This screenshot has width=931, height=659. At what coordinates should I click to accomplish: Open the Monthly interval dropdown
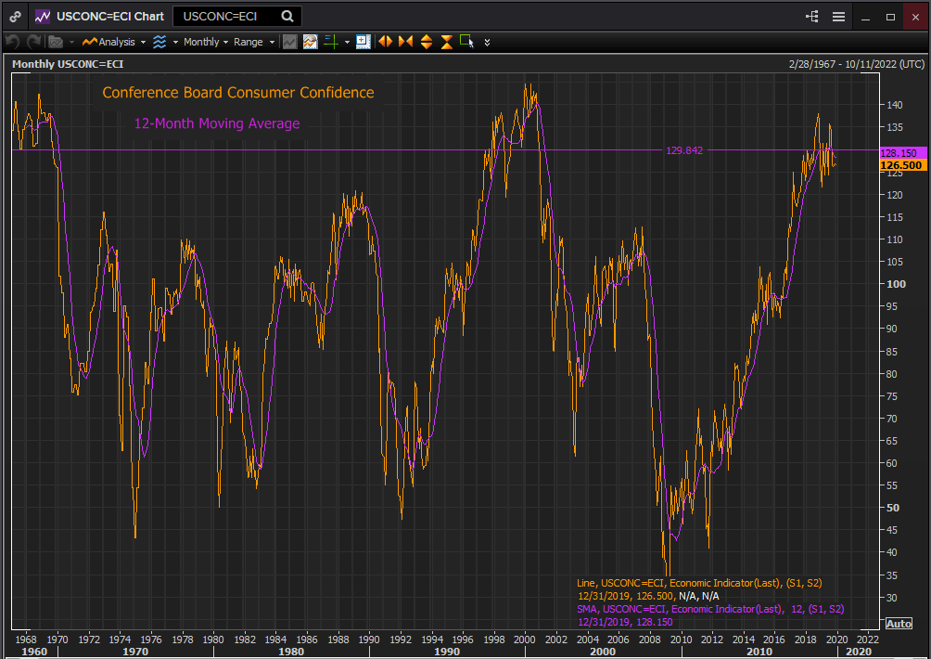point(205,42)
